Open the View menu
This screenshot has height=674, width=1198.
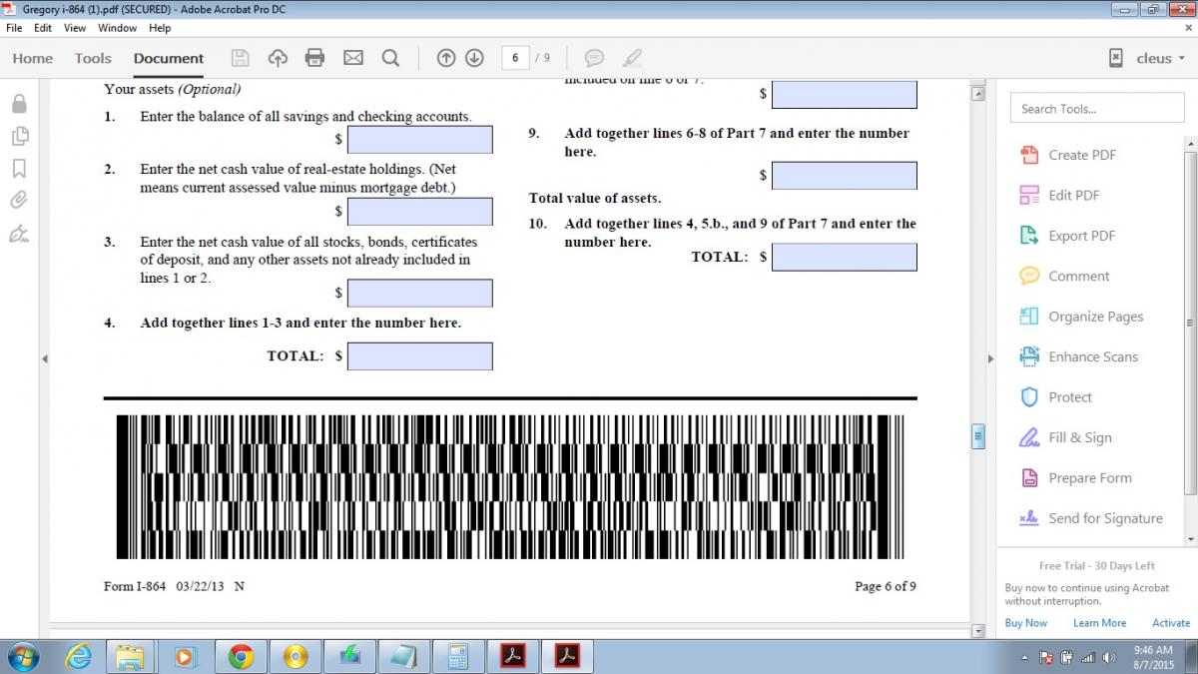point(75,28)
